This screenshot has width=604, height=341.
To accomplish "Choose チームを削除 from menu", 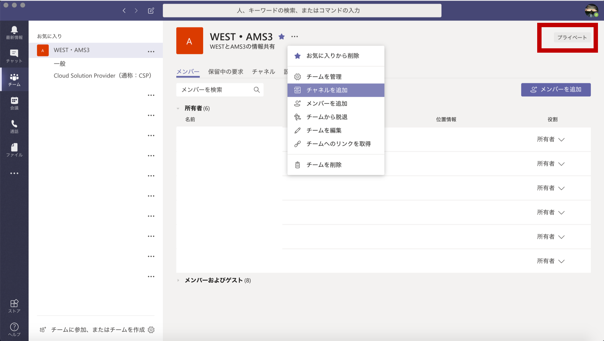I will 336,164.
